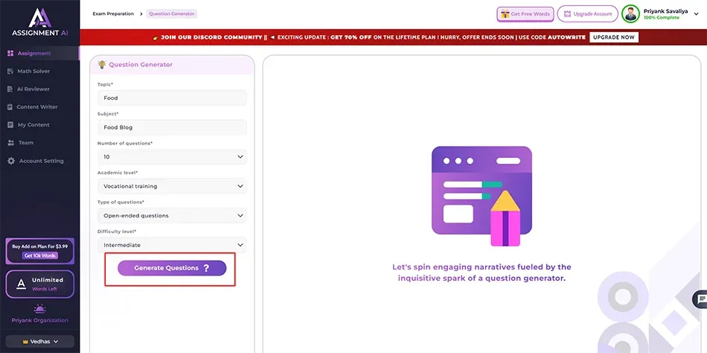This screenshot has width=707, height=353.
Task: Click the Generate Questions button
Action: (172, 268)
